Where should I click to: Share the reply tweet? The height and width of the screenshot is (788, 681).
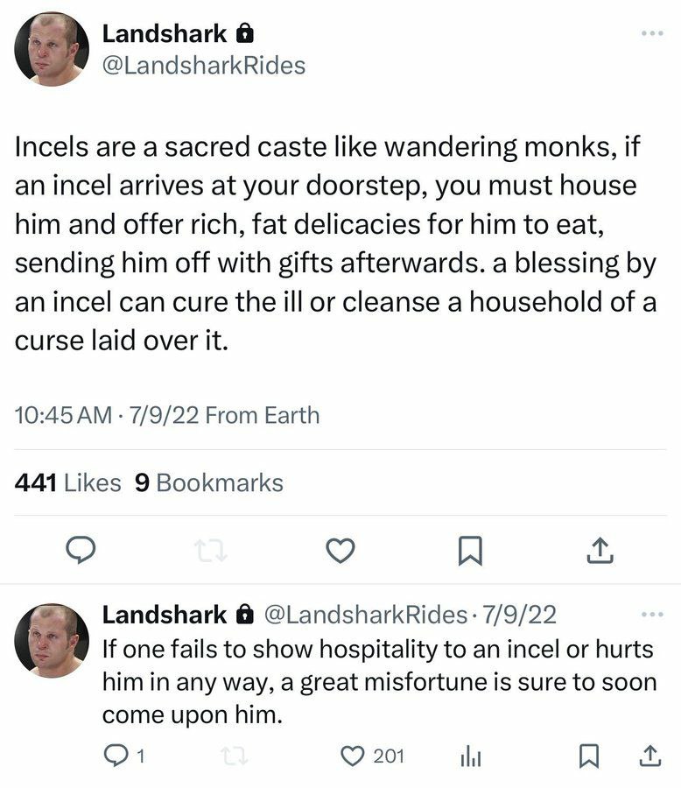[x=650, y=755]
